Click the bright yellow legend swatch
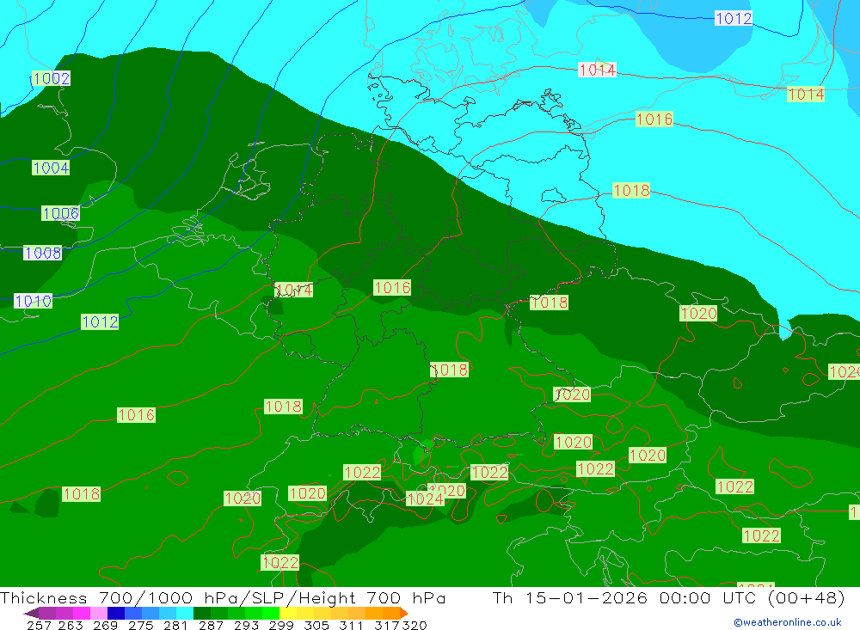The width and height of the screenshot is (860, 630). point(288,613)
